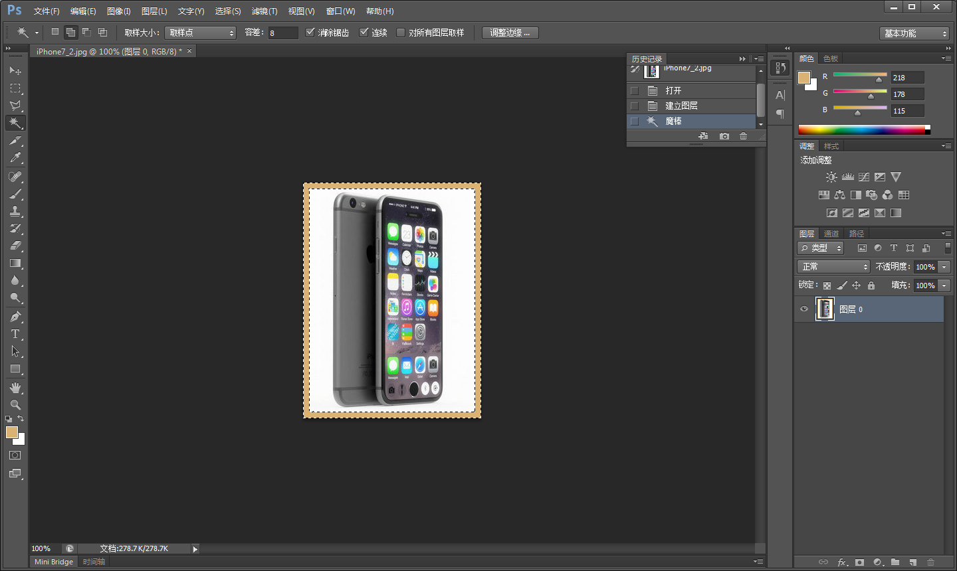Select the Clone Stamp tool
957x571 pixels.
tap(15, 211)
